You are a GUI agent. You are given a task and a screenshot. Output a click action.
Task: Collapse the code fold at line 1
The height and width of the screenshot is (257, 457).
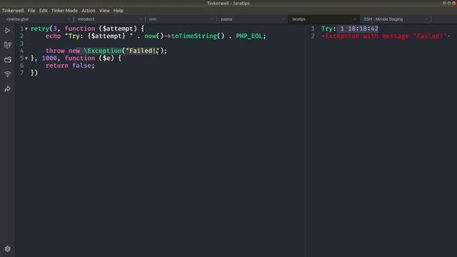26,29
